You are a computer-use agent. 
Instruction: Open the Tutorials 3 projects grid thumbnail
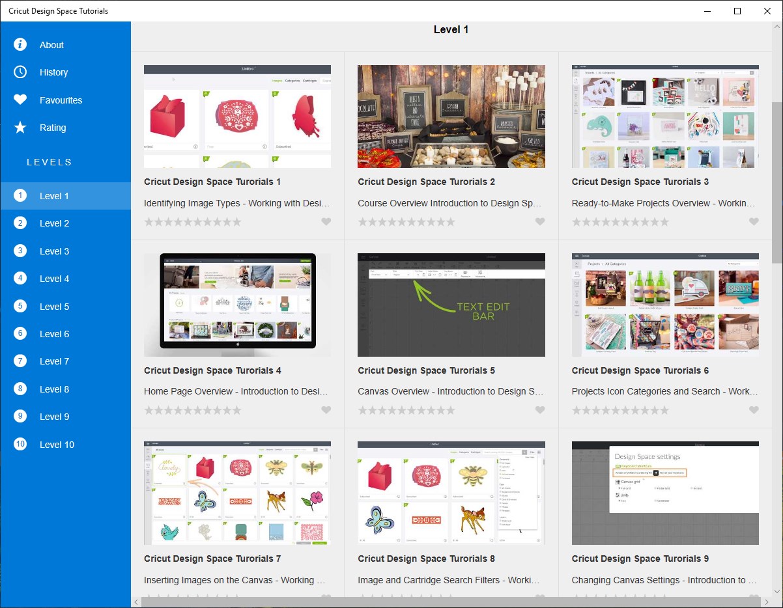(x=665, y=117)
